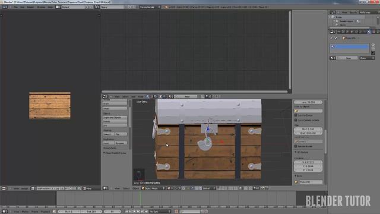The width and height of the screenshot is (380, 214).
Task: Enable the Lock to Cursor checkbox
Action: pyautogui.click(x=296, y=115)
